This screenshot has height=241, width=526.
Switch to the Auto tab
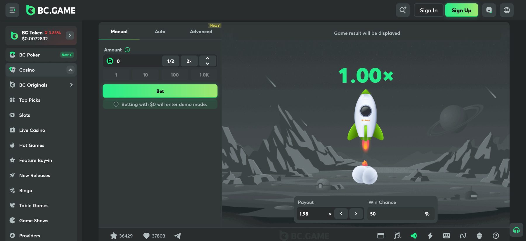pyautogui.click(x=160, y=32)
